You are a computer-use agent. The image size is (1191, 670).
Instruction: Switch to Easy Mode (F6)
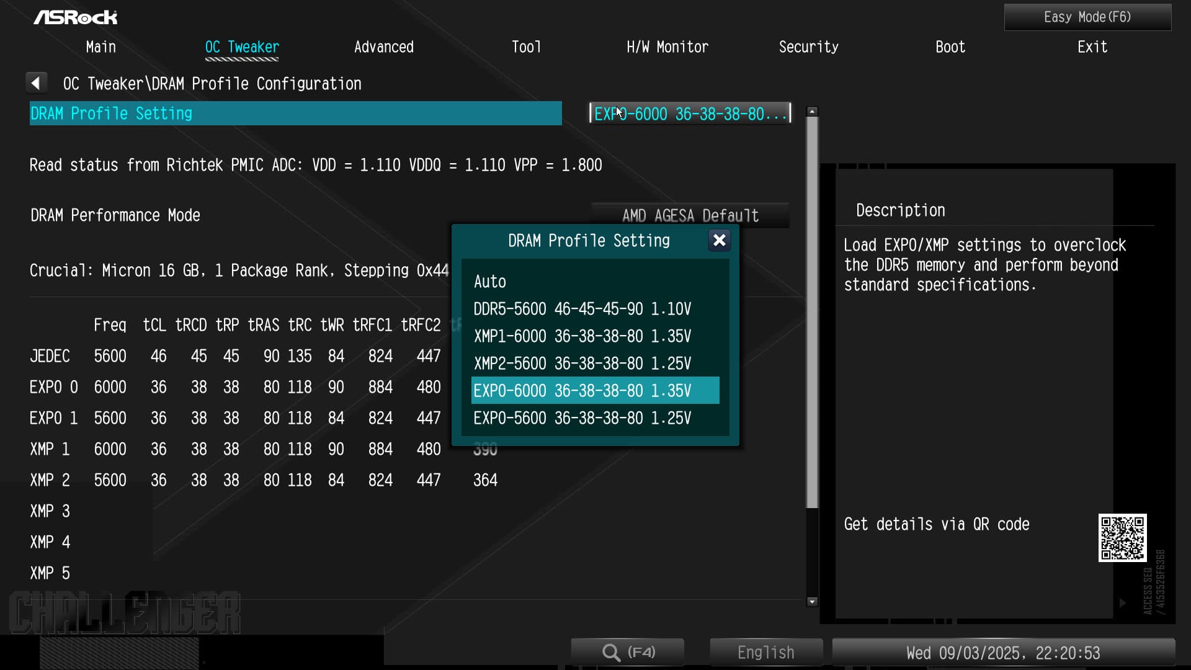click(x=1087, y=17)
